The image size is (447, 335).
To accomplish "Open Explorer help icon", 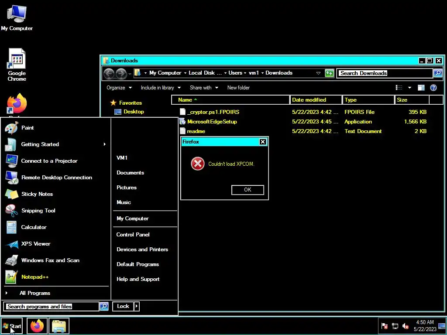I will 433,88.
